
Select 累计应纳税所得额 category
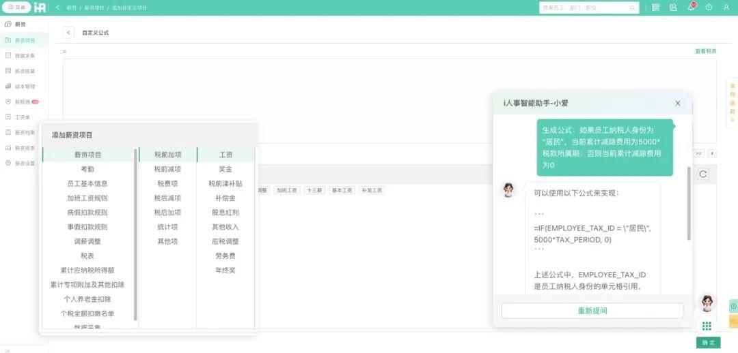click(88, 271)
